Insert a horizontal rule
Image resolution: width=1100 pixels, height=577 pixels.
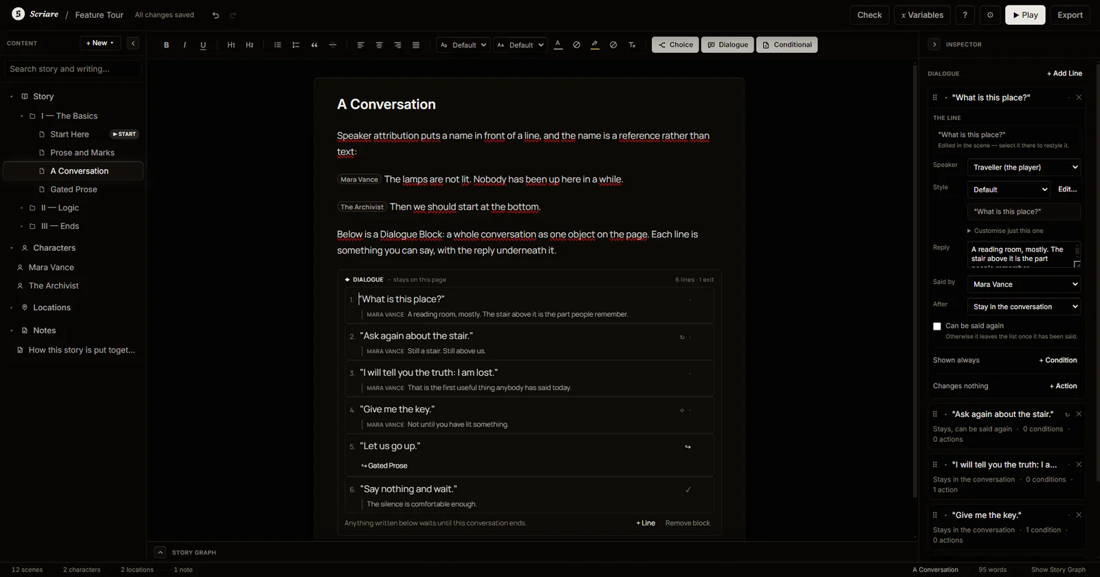333,45
